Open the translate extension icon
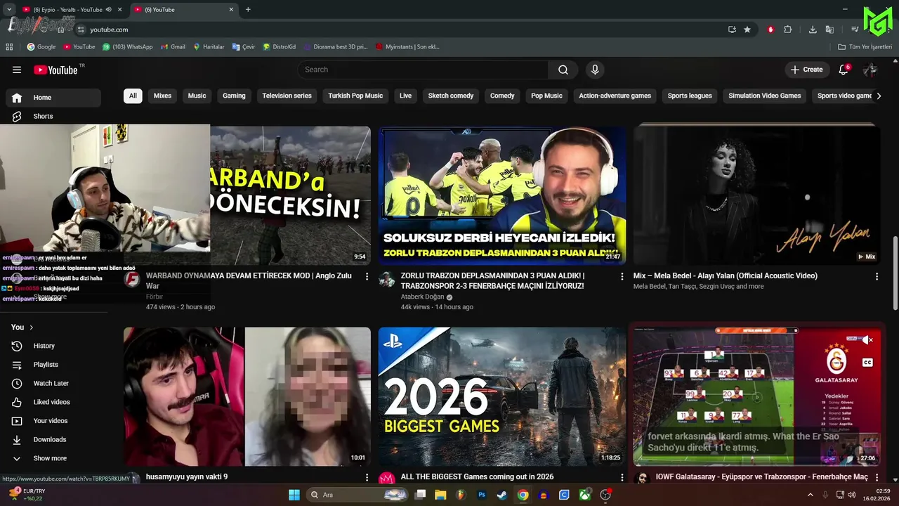Screen dimensions: 899x506 829,30
